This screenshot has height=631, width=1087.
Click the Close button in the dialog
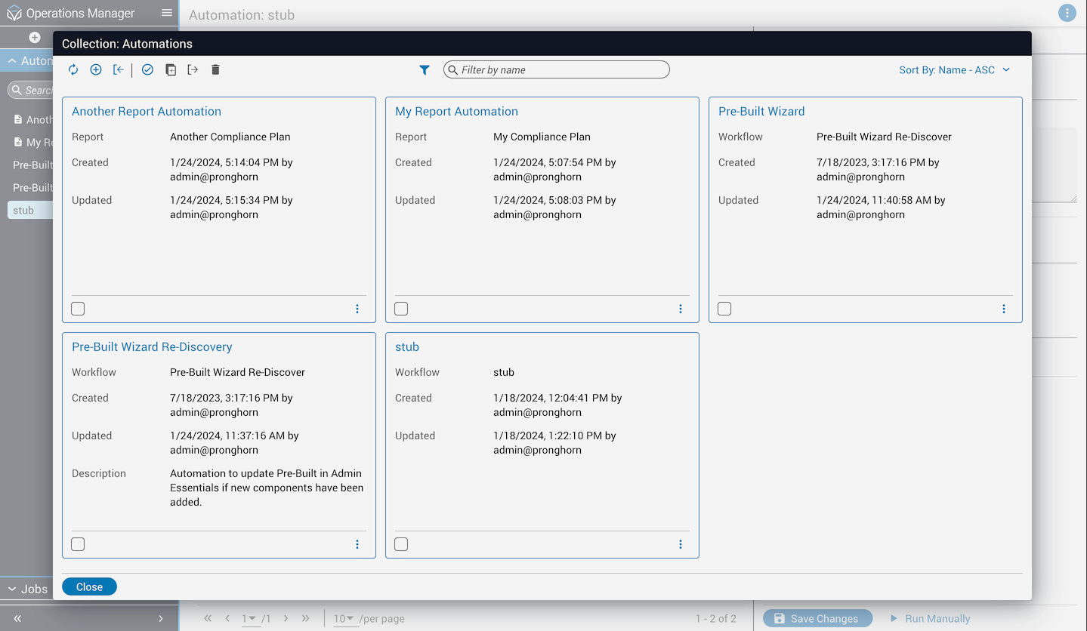point(89,586)
